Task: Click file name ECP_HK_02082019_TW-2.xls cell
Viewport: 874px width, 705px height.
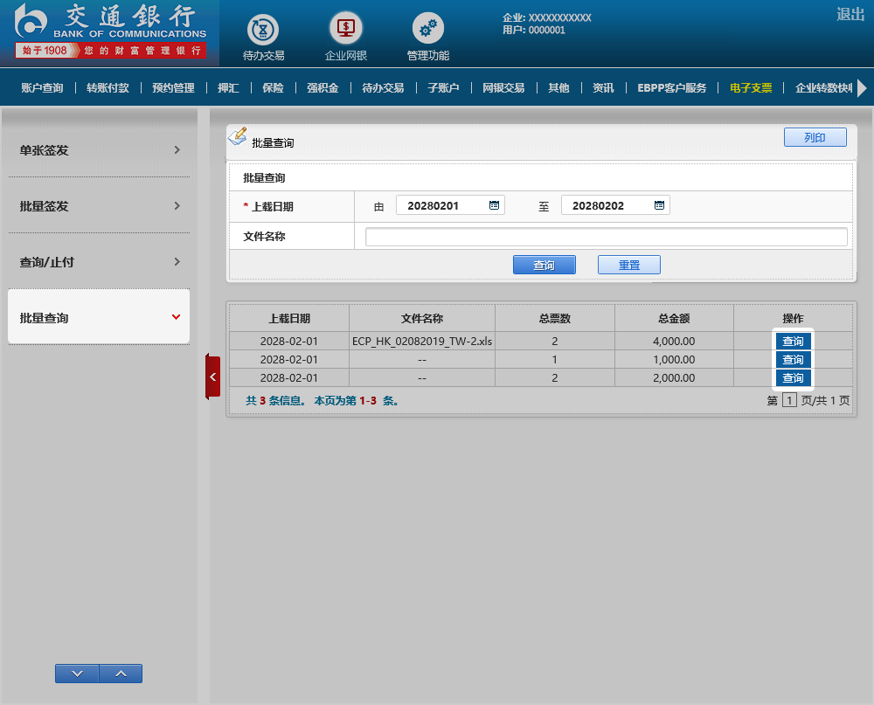Action: (x=422, y=341)
